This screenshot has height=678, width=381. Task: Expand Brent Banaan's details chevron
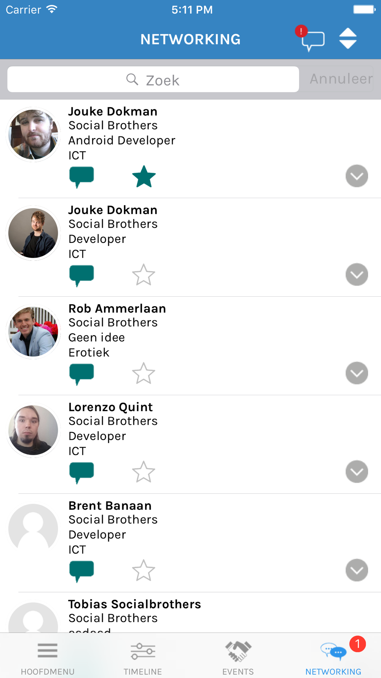357,570
